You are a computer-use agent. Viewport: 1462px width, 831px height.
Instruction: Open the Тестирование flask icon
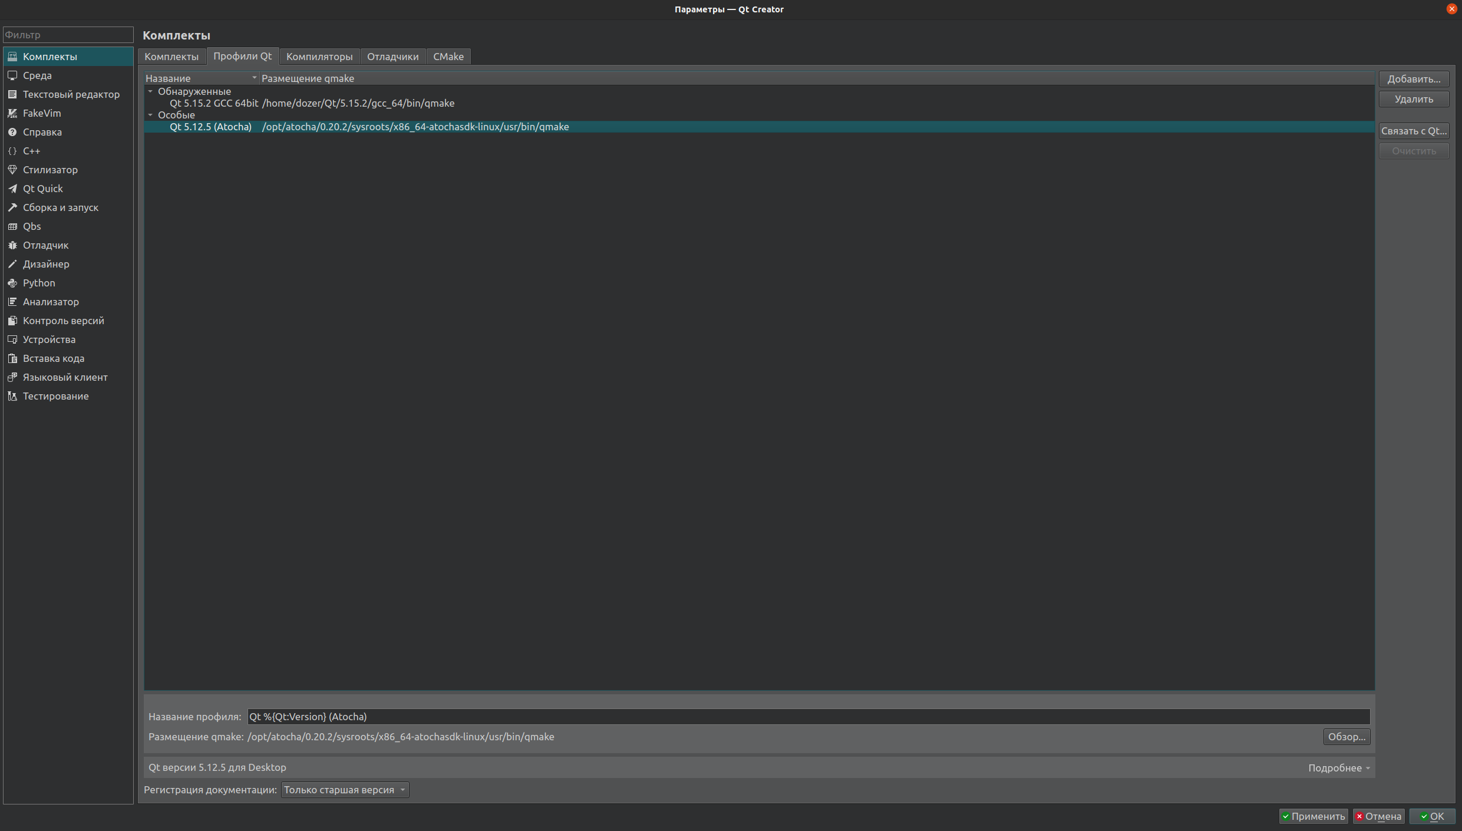pos(12,396)
